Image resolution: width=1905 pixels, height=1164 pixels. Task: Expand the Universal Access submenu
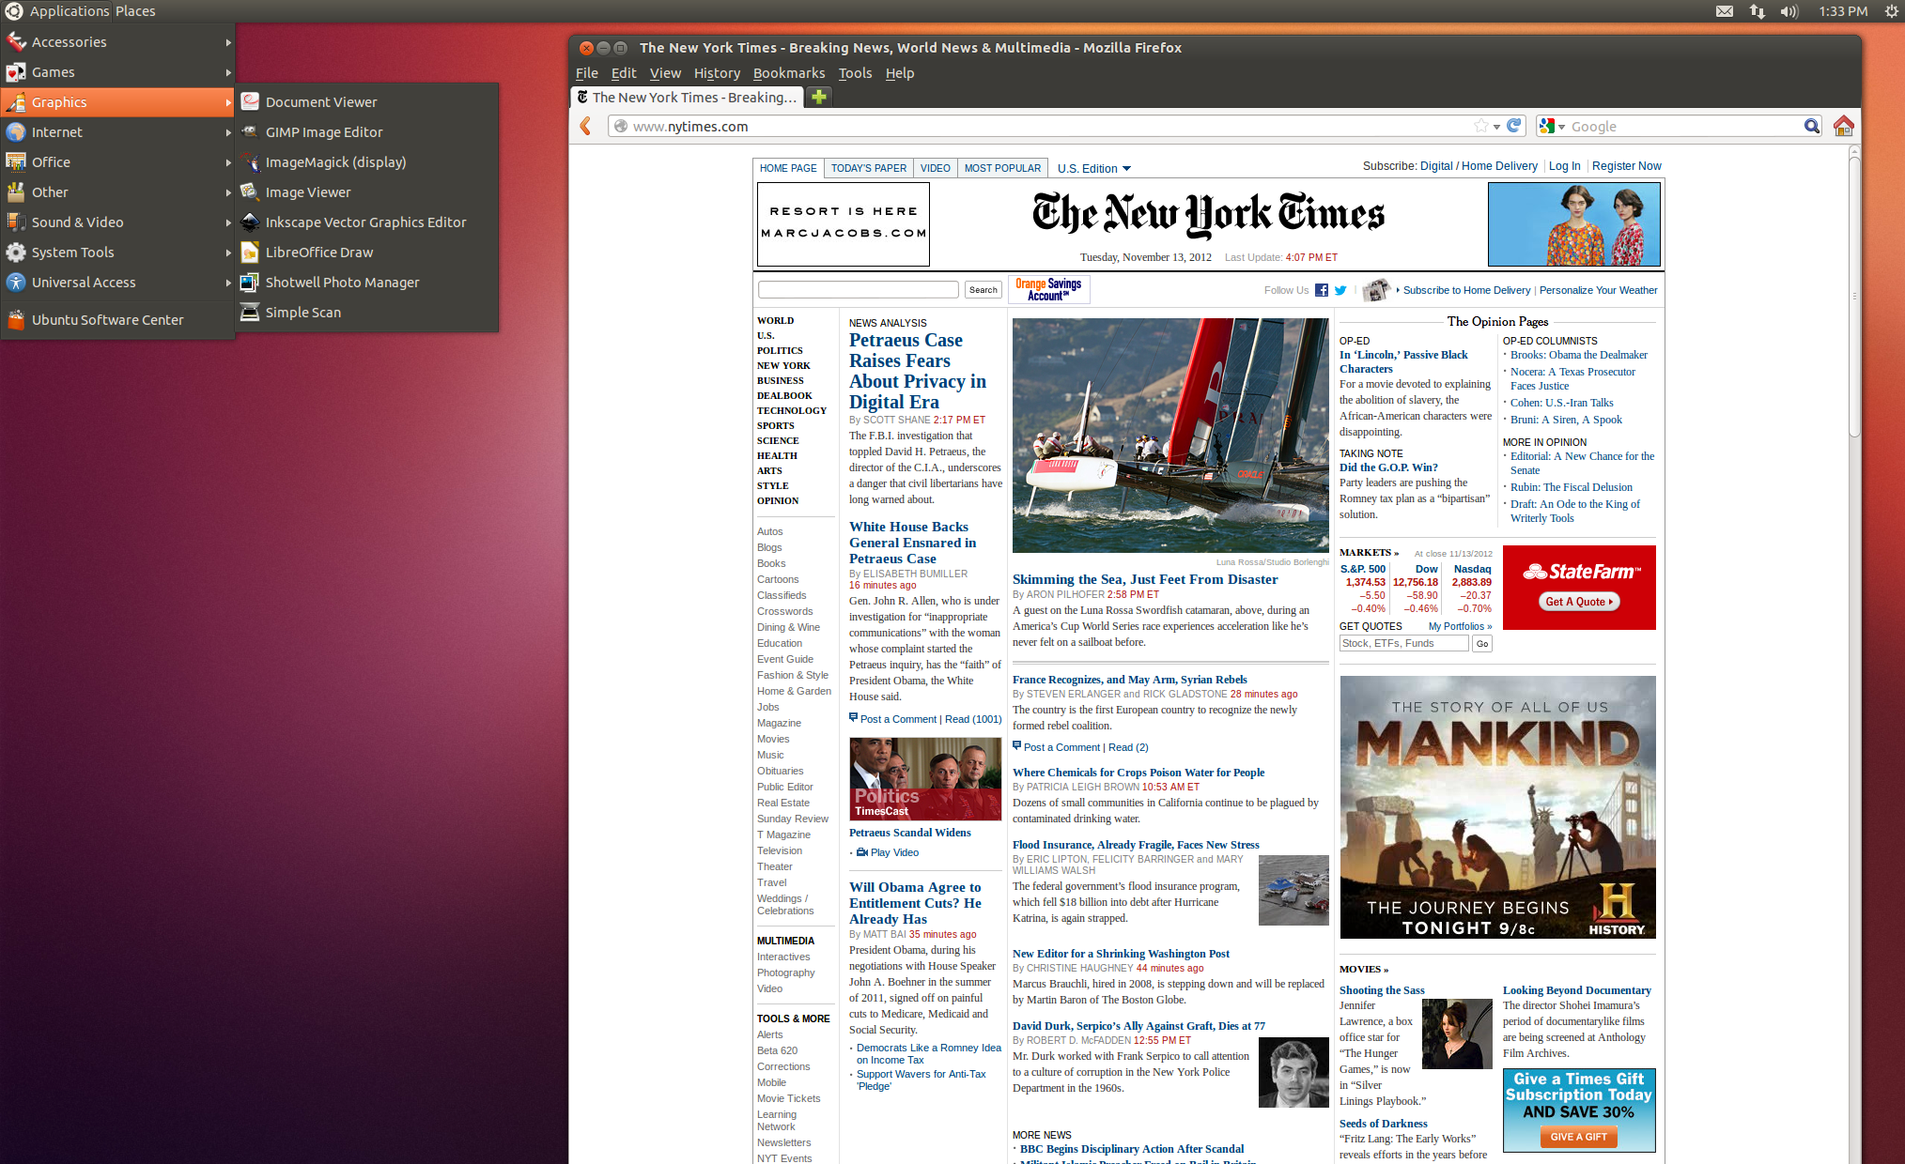(117, 283)
